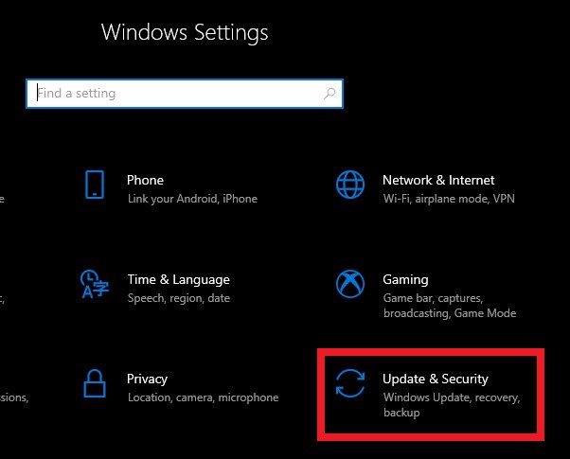
Task: Click the search magnifier icon
Action: click(330, 94)
